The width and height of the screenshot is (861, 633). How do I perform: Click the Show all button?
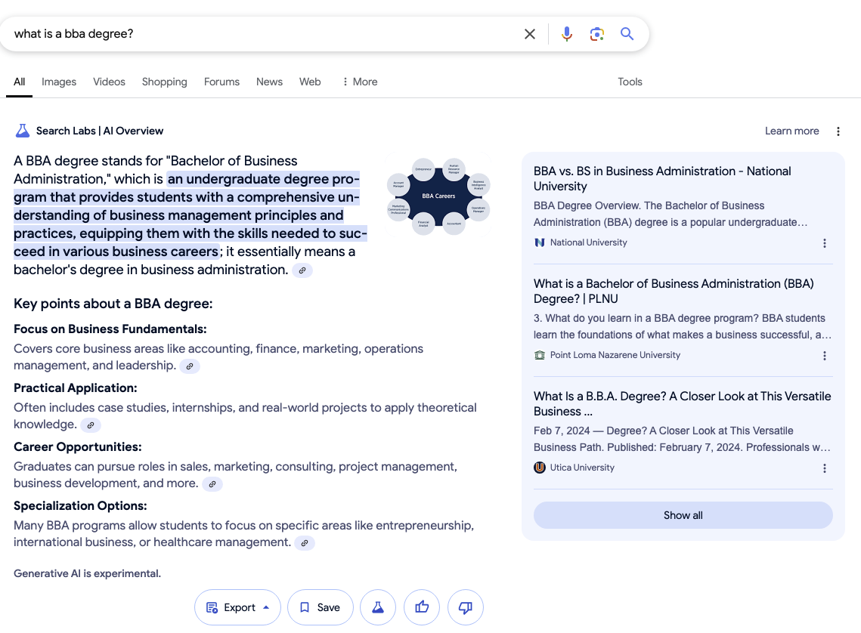[x=683, y=514]
